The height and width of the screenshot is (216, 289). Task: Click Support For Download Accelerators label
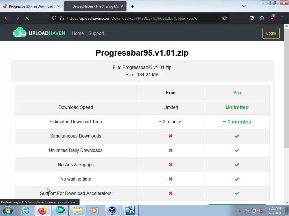(76, 193)
